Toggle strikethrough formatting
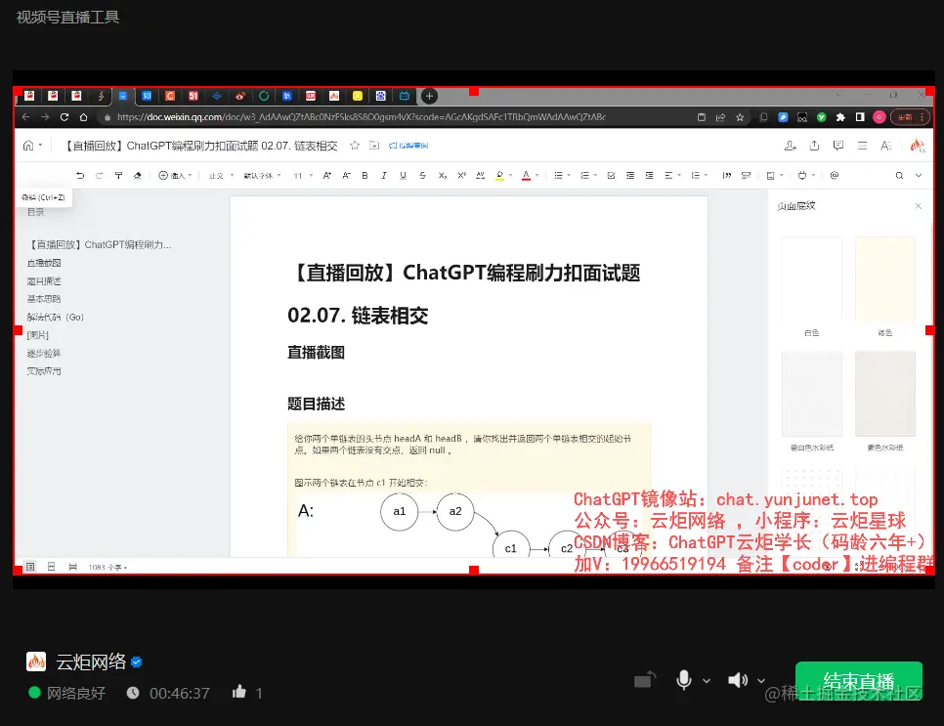 [x=422, y=175]
